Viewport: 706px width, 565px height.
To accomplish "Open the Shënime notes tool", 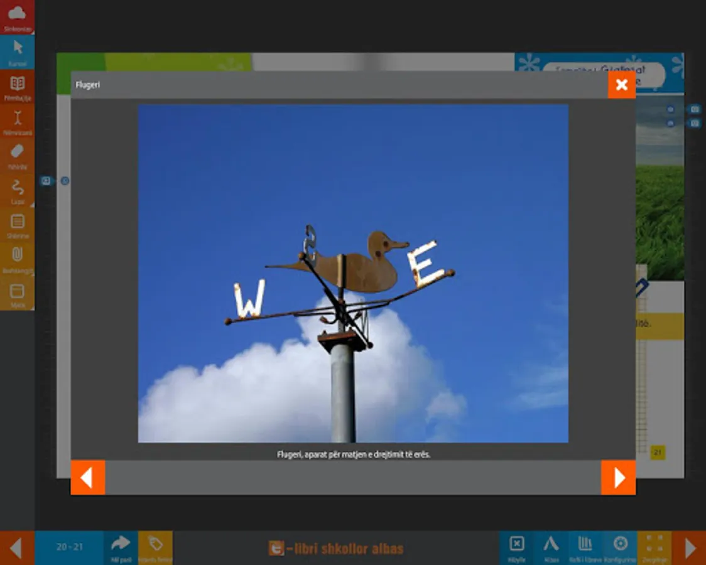I will coord(17,225).
